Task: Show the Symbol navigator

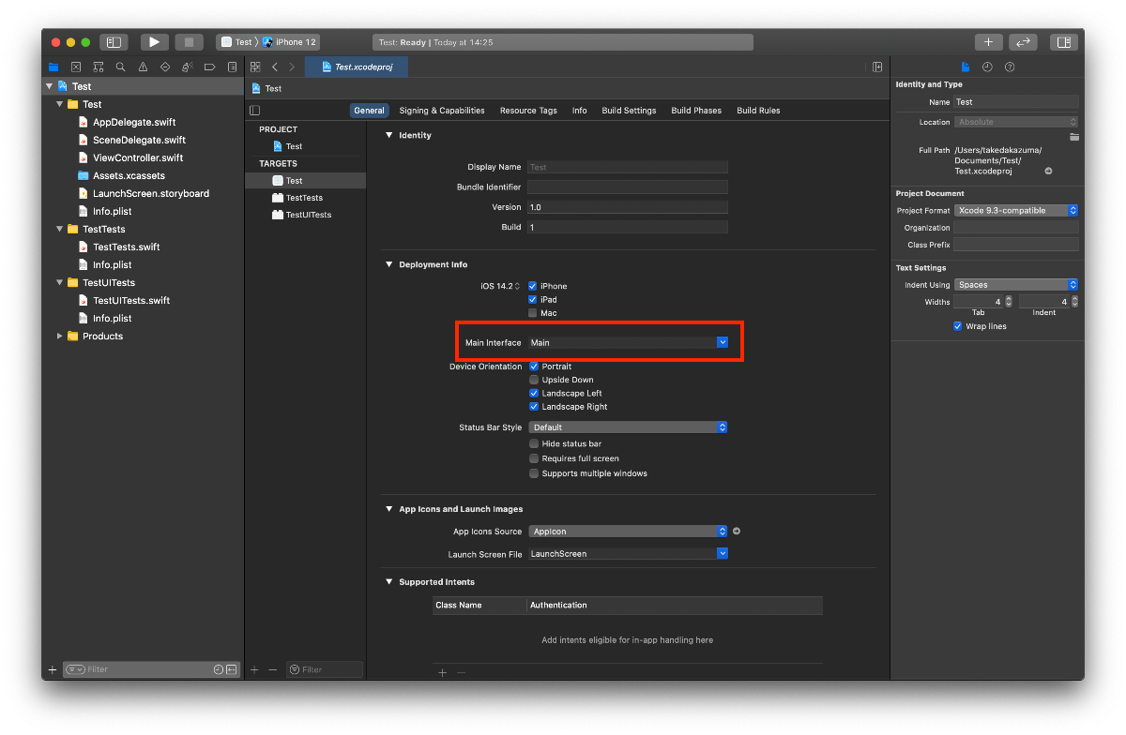Action: coord(98,67)
